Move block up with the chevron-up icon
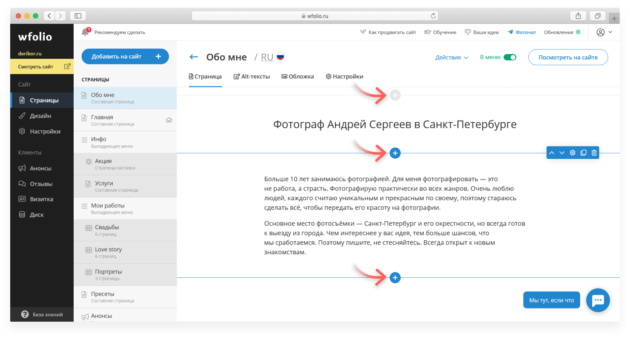The height and width of the screenshot is (340, 630). (552, 153)
